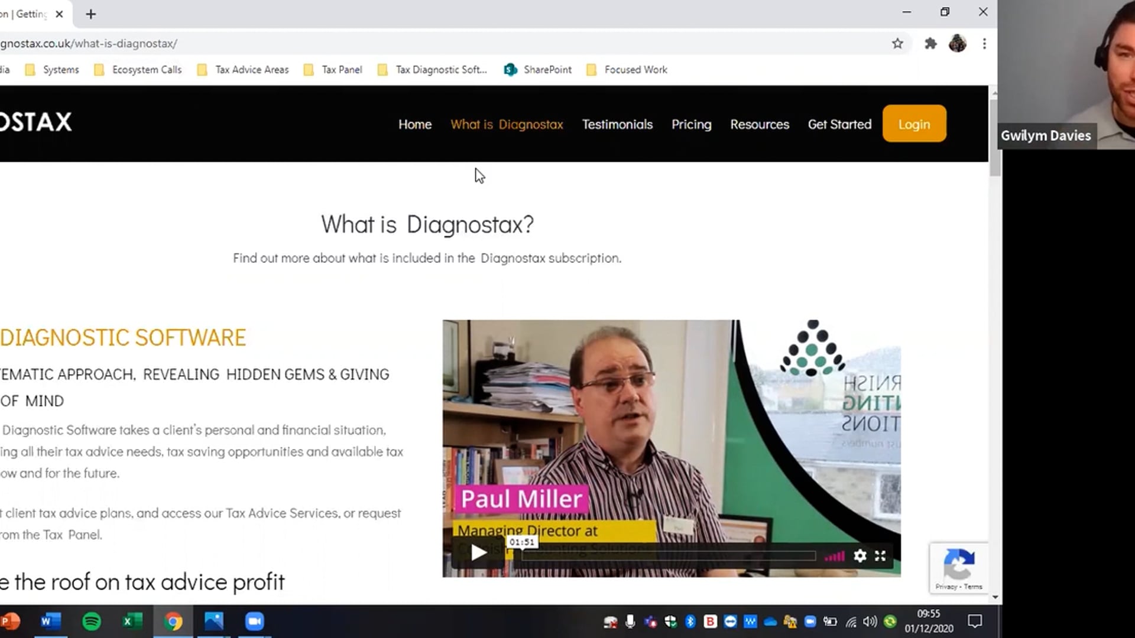Open PowerPoint from the taskbar
Screen dimensions: 1135x638
click(9, 621)
